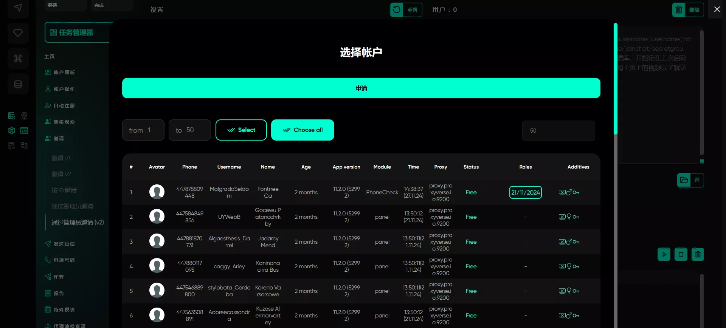Image resolution: width=726 pixels, height=328 pixels.
Task: Click the crossed screen icon in the Algaesthesis_Darrel row
Action: click(x=562, y=242)
